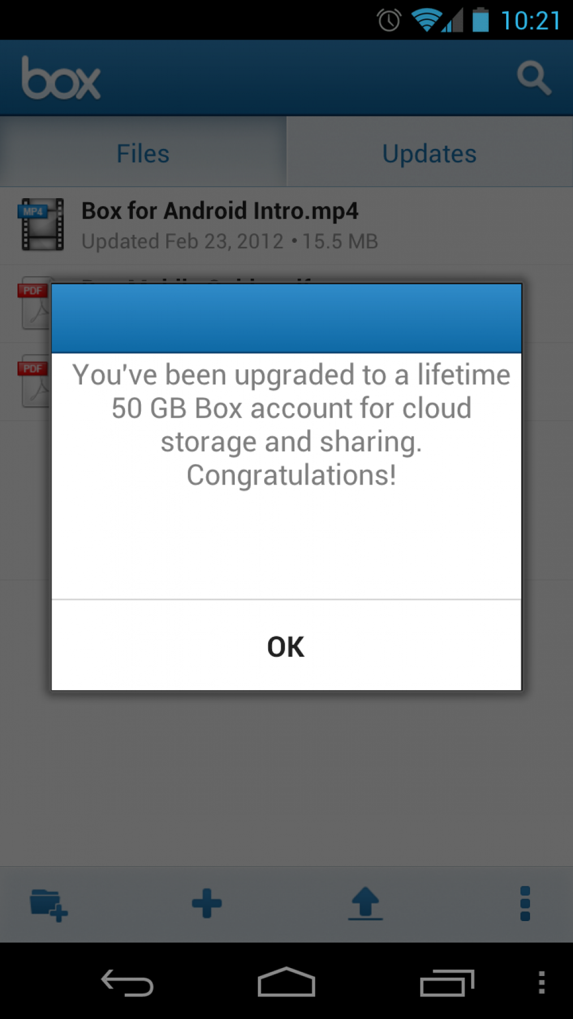The image size is (573, 1019).
Task: Tap the Android back navigation button
Action: pyautogui.click(x=127, y=983)
